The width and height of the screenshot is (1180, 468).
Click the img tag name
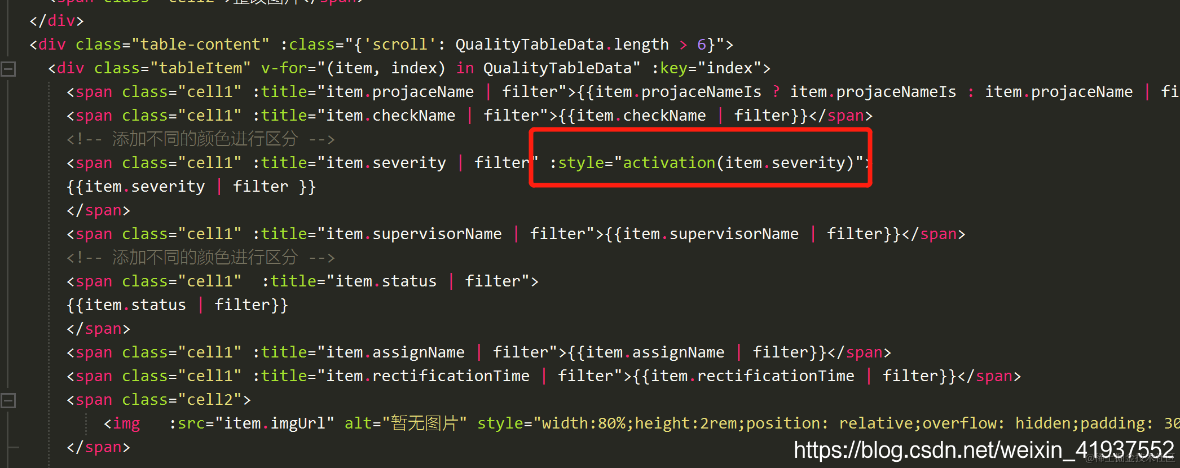126,423
